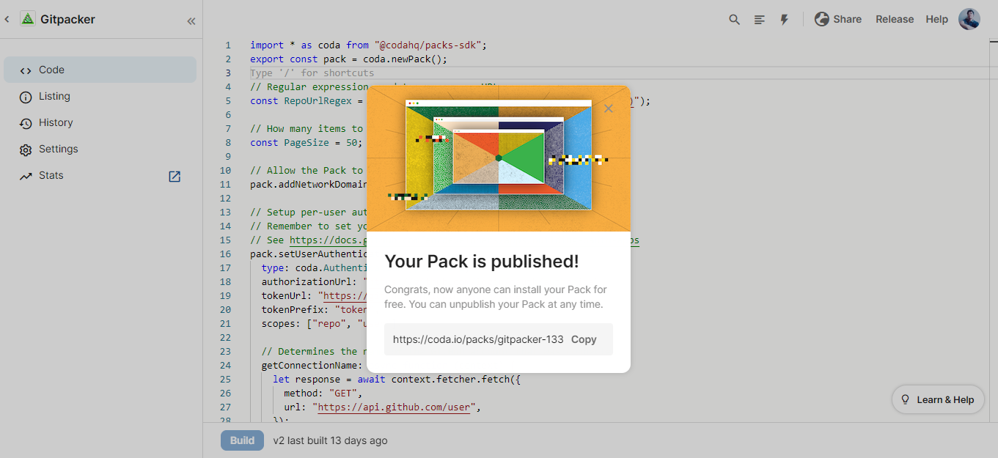
Task: Open the History section in the sidebar
Action: click(x=100, y=122)
